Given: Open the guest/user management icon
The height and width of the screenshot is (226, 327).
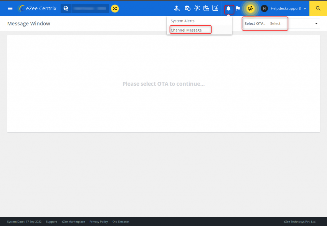Looking at the screenshot, I should (x=177, y=8).
